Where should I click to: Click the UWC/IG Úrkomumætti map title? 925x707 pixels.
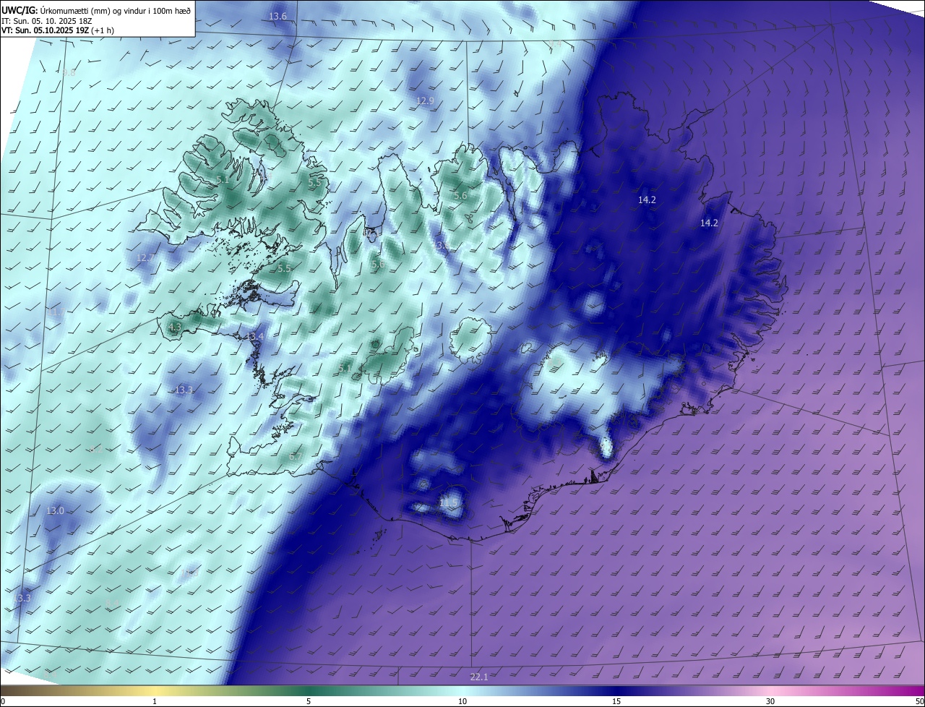[96, 10]
